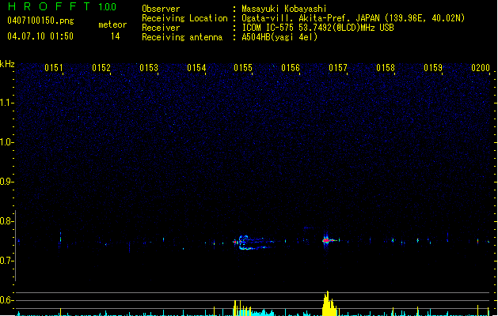Click the 0.8 kHz axis label
This screenshot has width=498, height=316.
tap(6, 221)
